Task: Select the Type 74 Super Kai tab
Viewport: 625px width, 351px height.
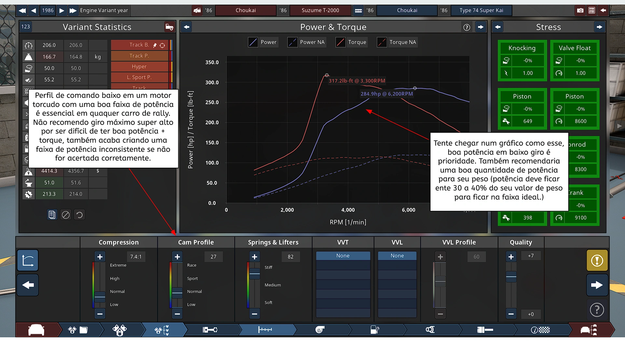Action: (481, 10)
